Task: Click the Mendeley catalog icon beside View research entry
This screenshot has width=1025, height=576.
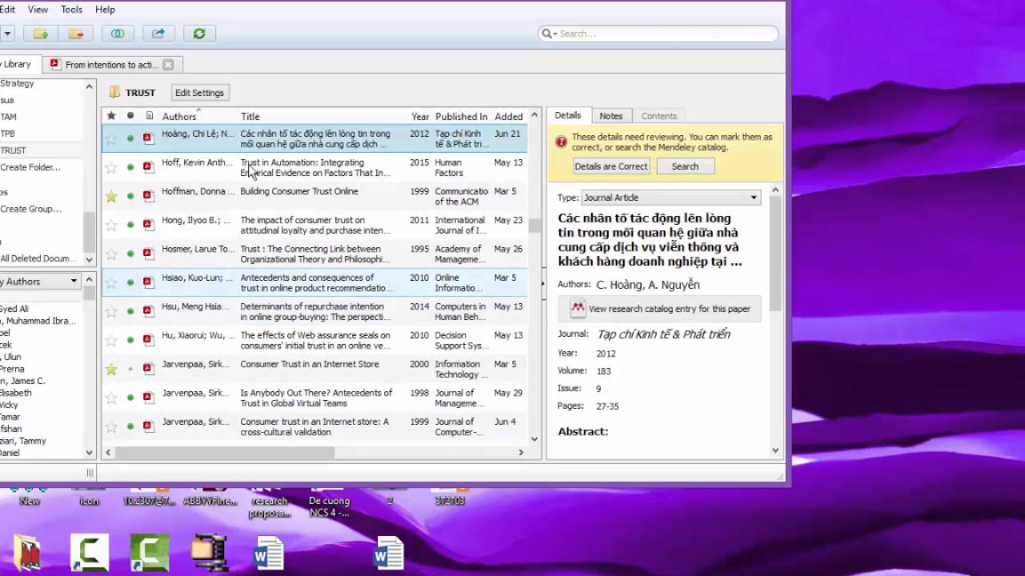Action: [x=577, y=308]
